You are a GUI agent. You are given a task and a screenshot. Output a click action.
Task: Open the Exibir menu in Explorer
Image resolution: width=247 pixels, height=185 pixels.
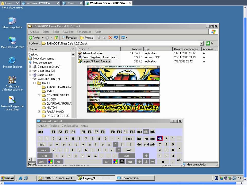coord(56,32)
